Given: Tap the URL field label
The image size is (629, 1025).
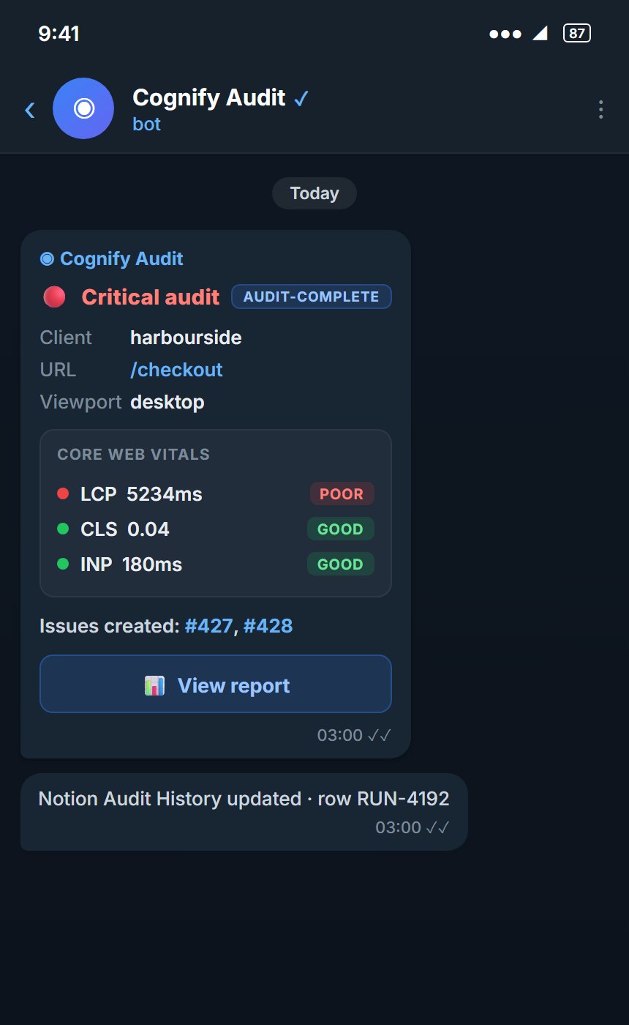Looking at the screenshot, I should [x=58, y=370].
